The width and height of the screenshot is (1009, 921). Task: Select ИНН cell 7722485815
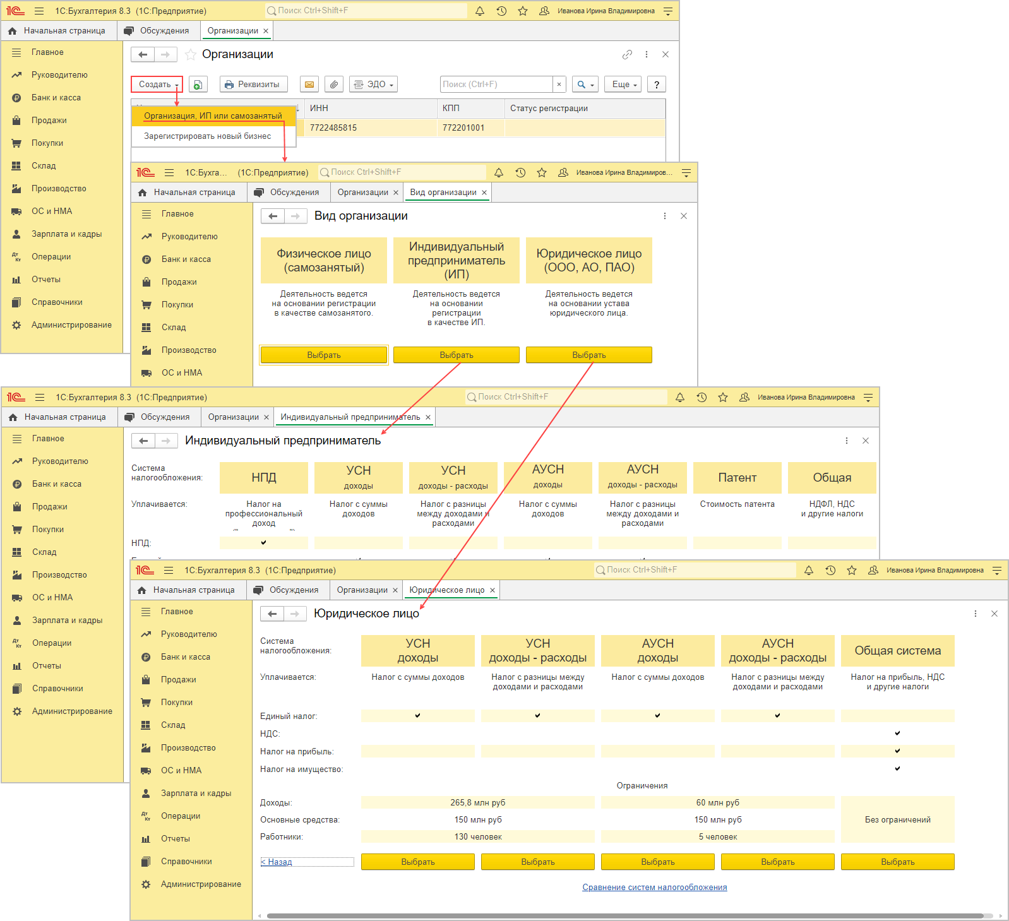[x=371, y=128]
